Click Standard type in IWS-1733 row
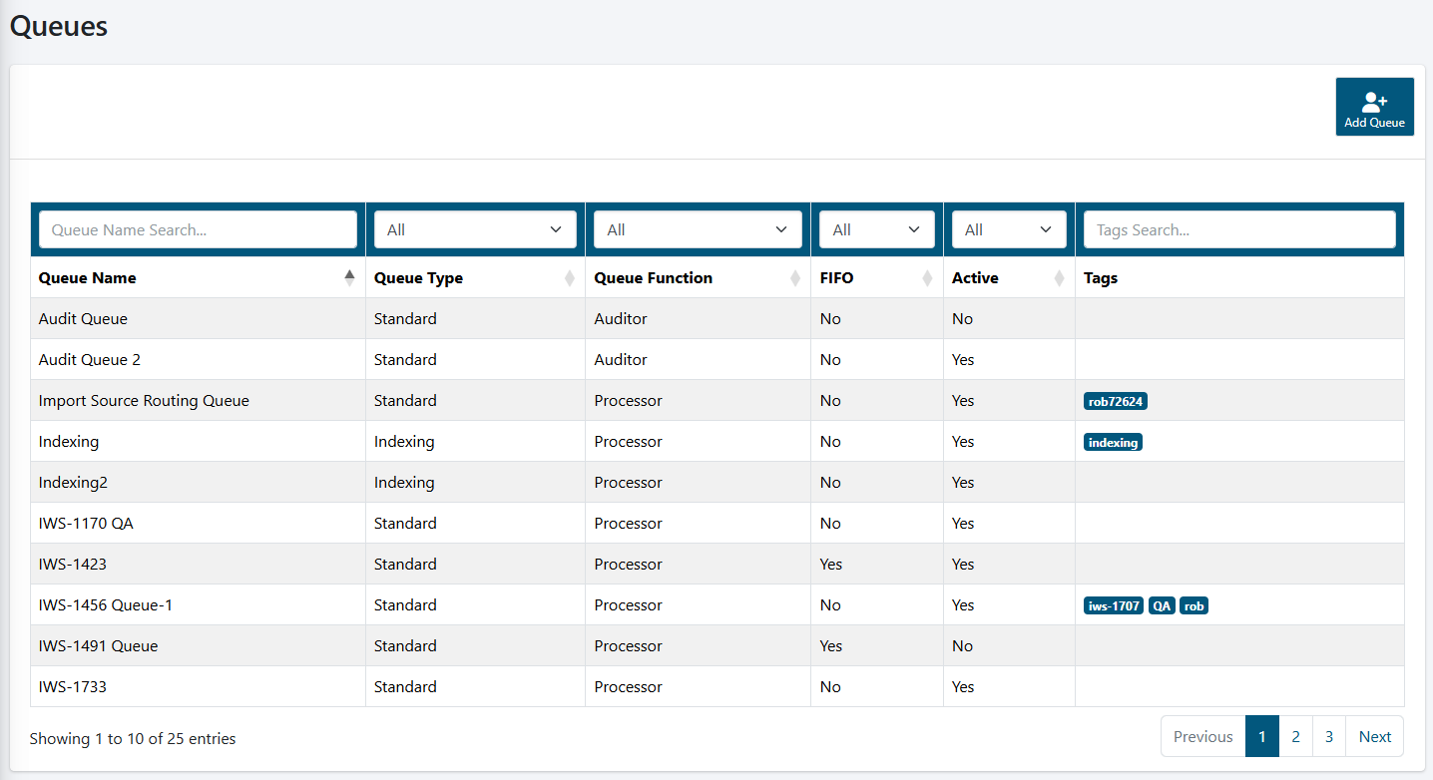The height and width of the screenshot is (780, 1433). 405,686
